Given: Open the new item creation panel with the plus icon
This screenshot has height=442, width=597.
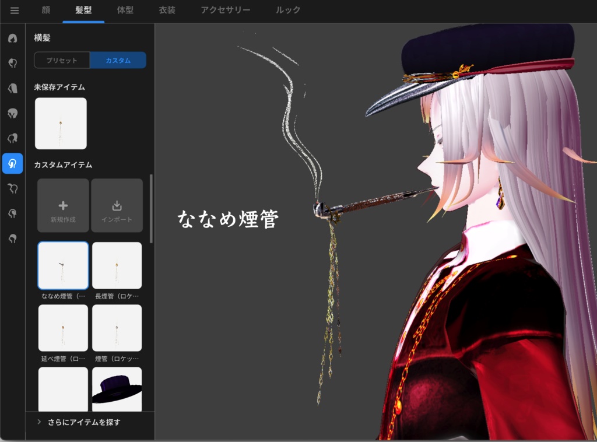Looking at the screenshot, I should [62, 205].
